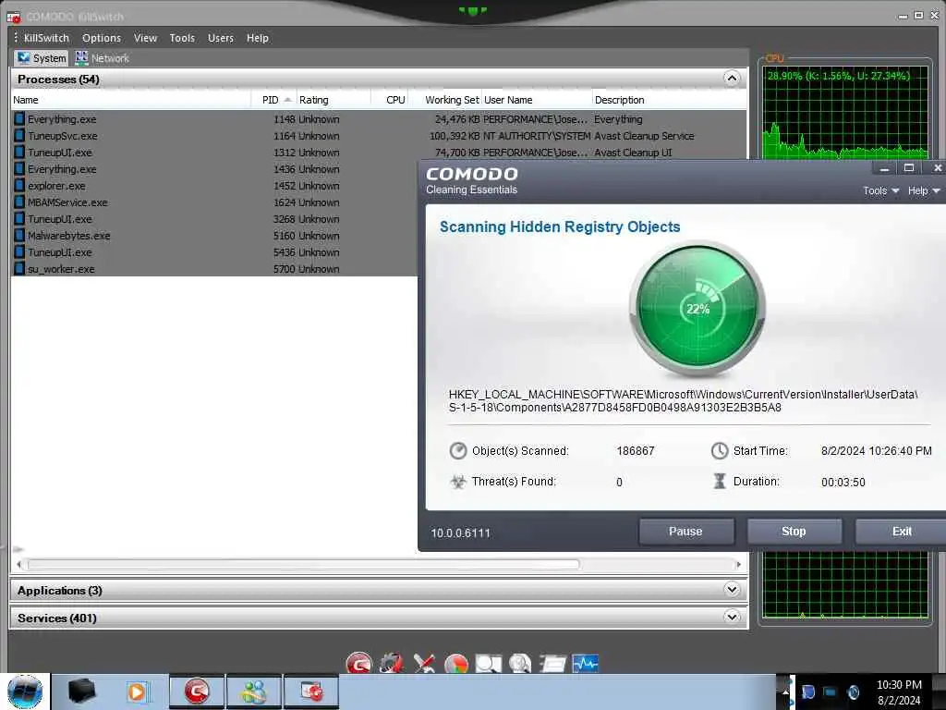Click the horizontal scrollbar in process list

[x=303, y=564]
